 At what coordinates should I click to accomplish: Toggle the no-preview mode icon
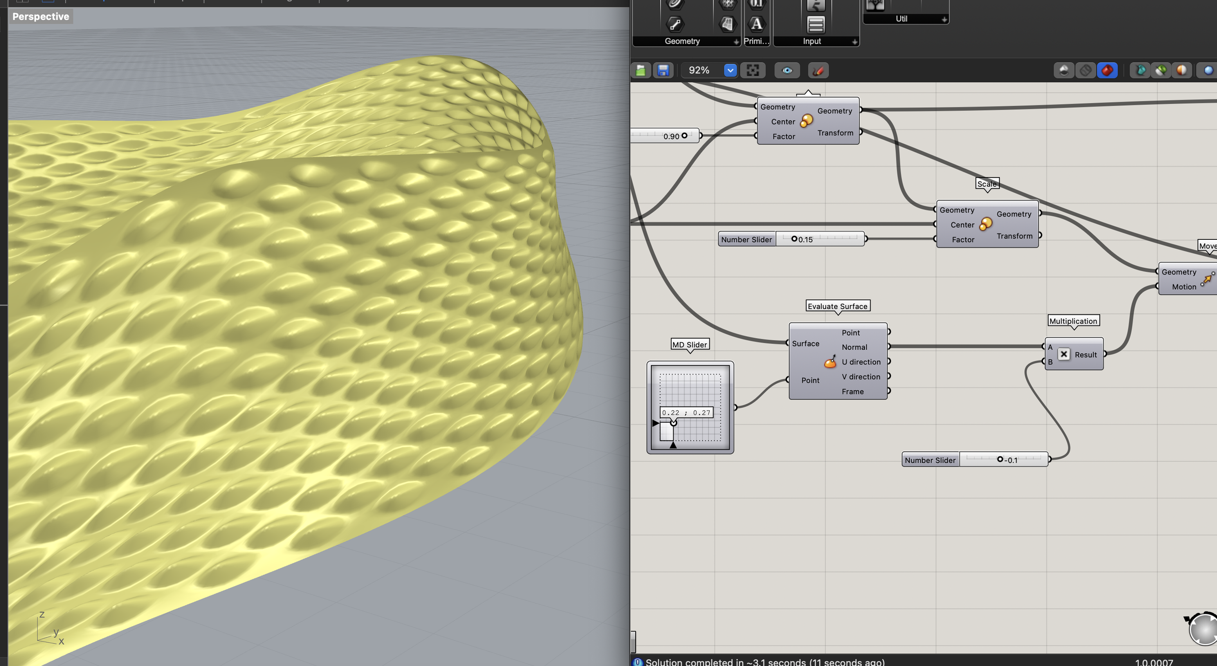pos(1064,71)
